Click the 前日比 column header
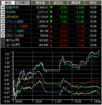The image size is (102, 105). (58, 3)
